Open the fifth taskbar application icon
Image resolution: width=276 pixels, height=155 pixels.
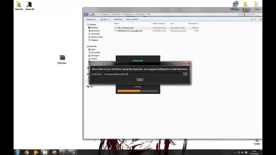click(x=54, y=152)
